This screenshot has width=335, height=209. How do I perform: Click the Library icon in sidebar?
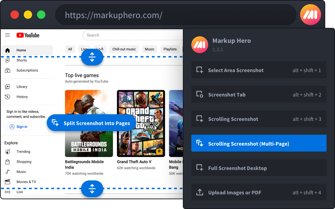(x=7, y=87)
